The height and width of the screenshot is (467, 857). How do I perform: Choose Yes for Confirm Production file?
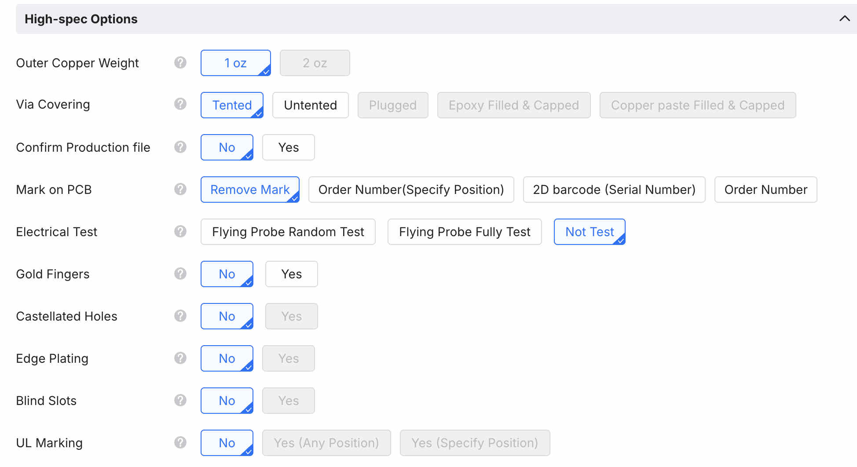point(288,147)
